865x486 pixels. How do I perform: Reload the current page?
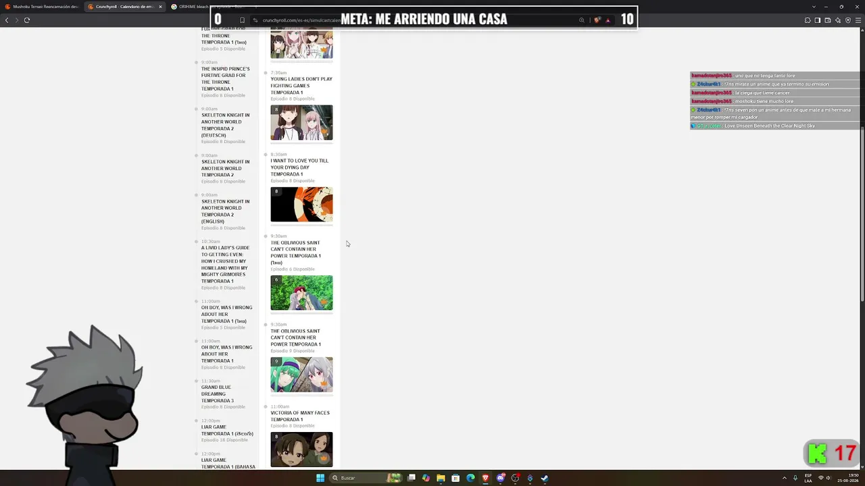click(27, 20)
